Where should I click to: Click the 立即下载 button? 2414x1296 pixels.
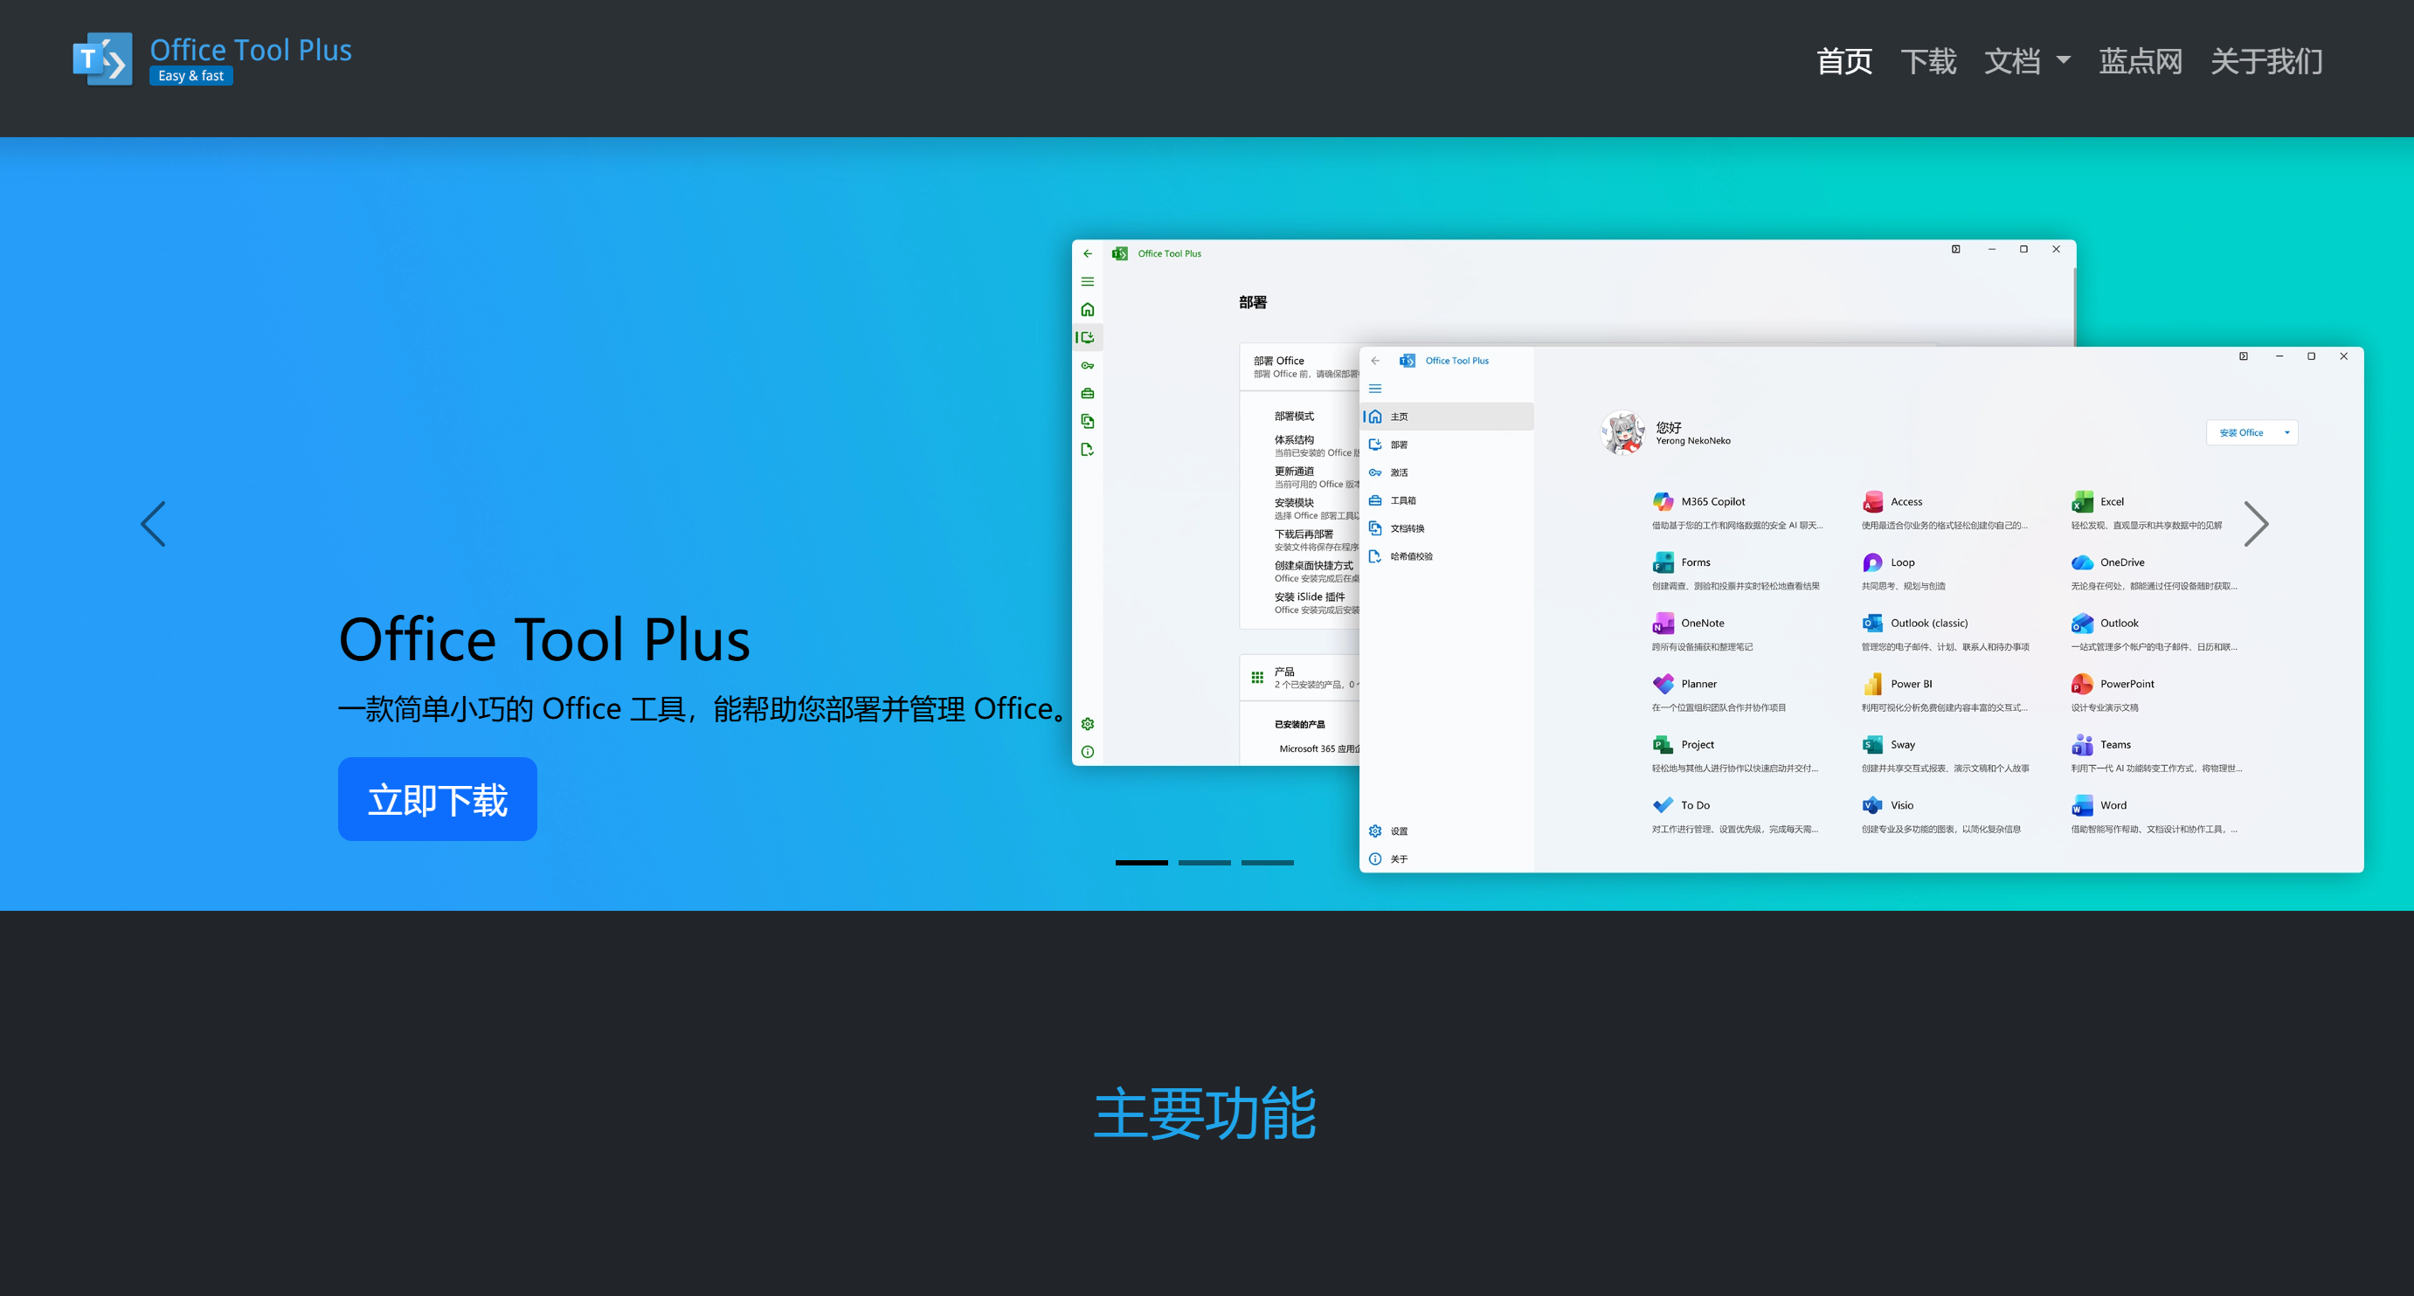click(438, 799)
